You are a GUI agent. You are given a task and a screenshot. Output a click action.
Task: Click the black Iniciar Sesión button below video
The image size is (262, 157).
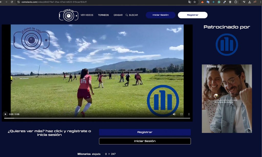point(145,141)
